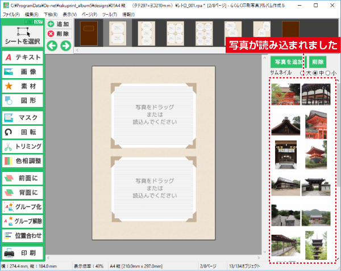Select the brown roof gable photo thumbnail
341x271 pixels.
coord(286,125)
